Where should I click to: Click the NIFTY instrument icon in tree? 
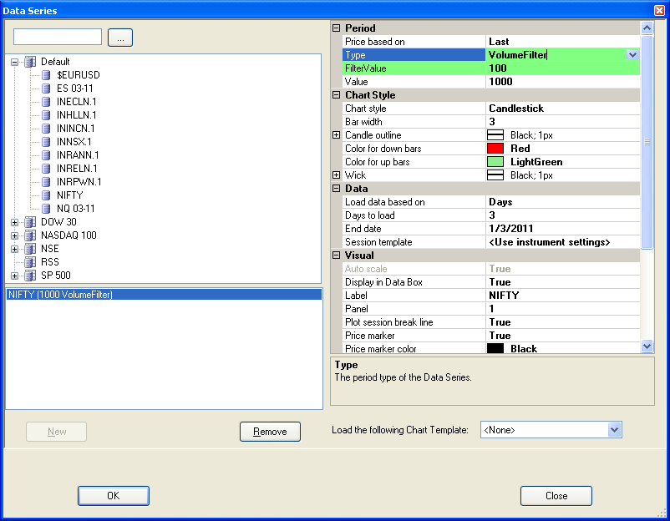46,195
